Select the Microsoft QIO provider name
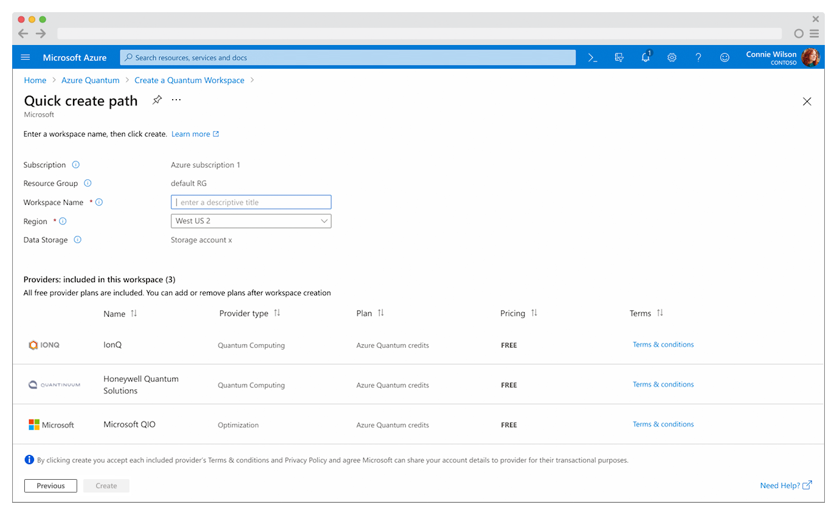837x515 pixels. coord(129,424)
